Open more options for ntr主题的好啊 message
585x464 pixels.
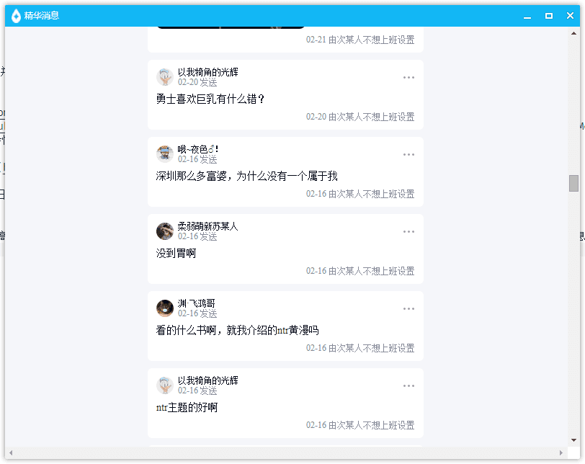point(408,385)
